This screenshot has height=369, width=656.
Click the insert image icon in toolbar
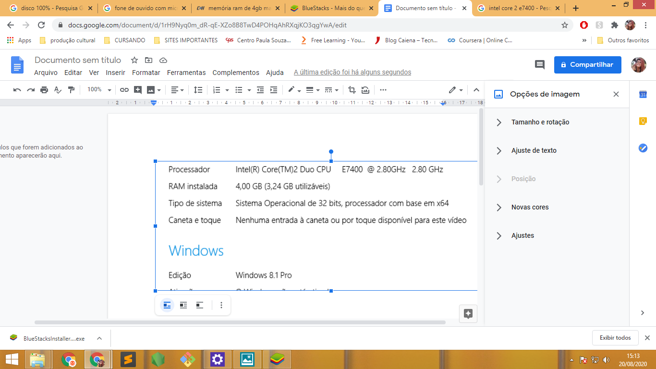tap(151, 90)
